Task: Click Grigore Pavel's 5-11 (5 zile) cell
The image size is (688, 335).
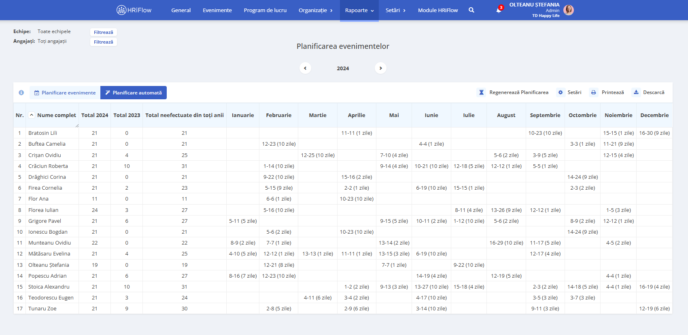Action: click(x=243, y=221)
